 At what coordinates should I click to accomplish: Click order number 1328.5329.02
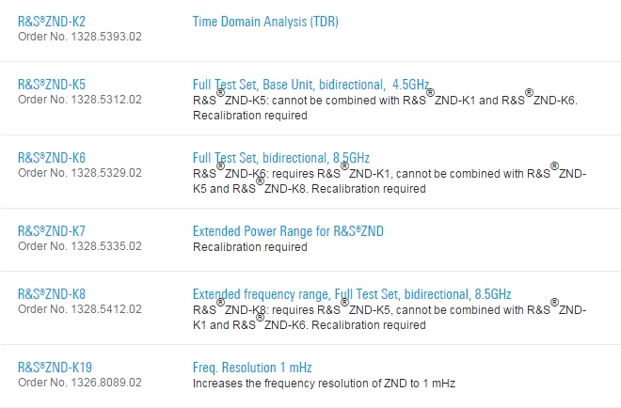pyautogui.click(x=80, y=173)
